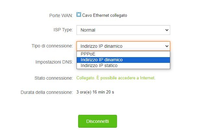Click the green 'Collegato.' status word
Viewport: 200px width, 139px height.
click(86, 78)
